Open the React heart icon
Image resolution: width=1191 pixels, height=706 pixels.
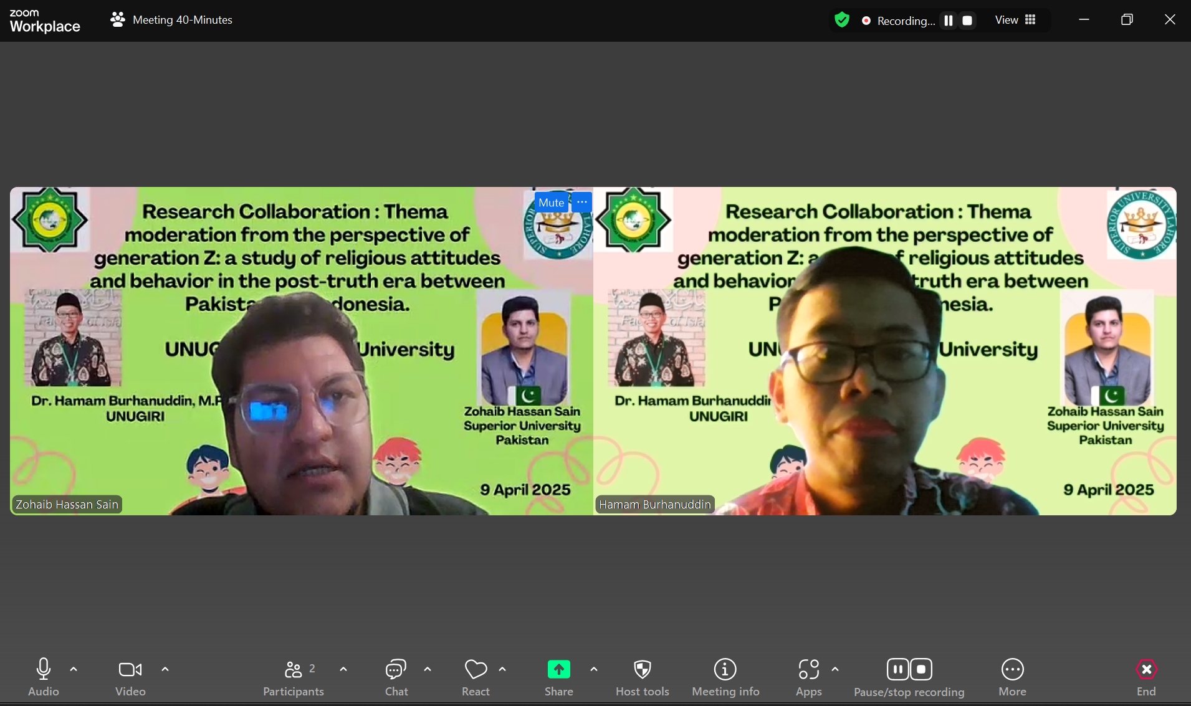pos(476,677)
